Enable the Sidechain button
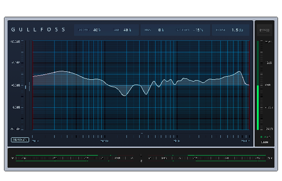Image resolution: width=282 pixels, height=181 pixels. point(20,140)
